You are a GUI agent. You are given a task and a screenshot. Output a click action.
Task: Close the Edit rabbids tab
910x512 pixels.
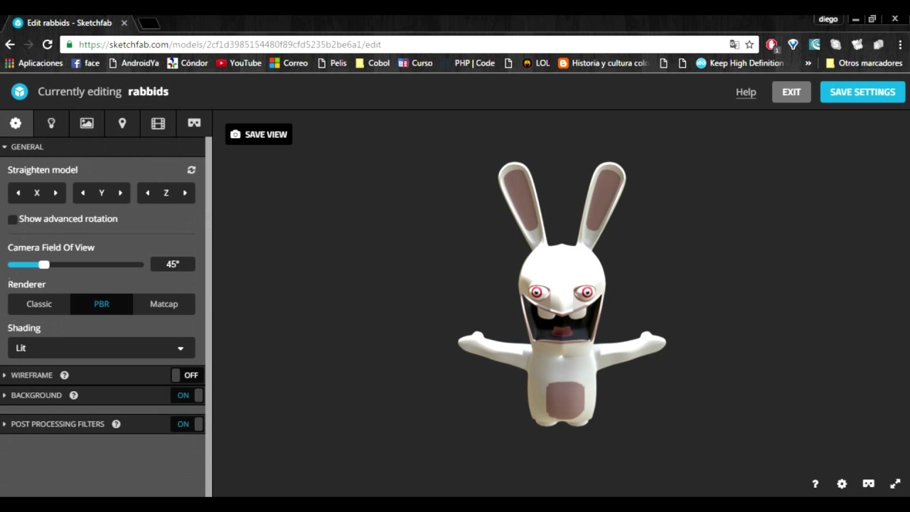(x=124, y=23)
